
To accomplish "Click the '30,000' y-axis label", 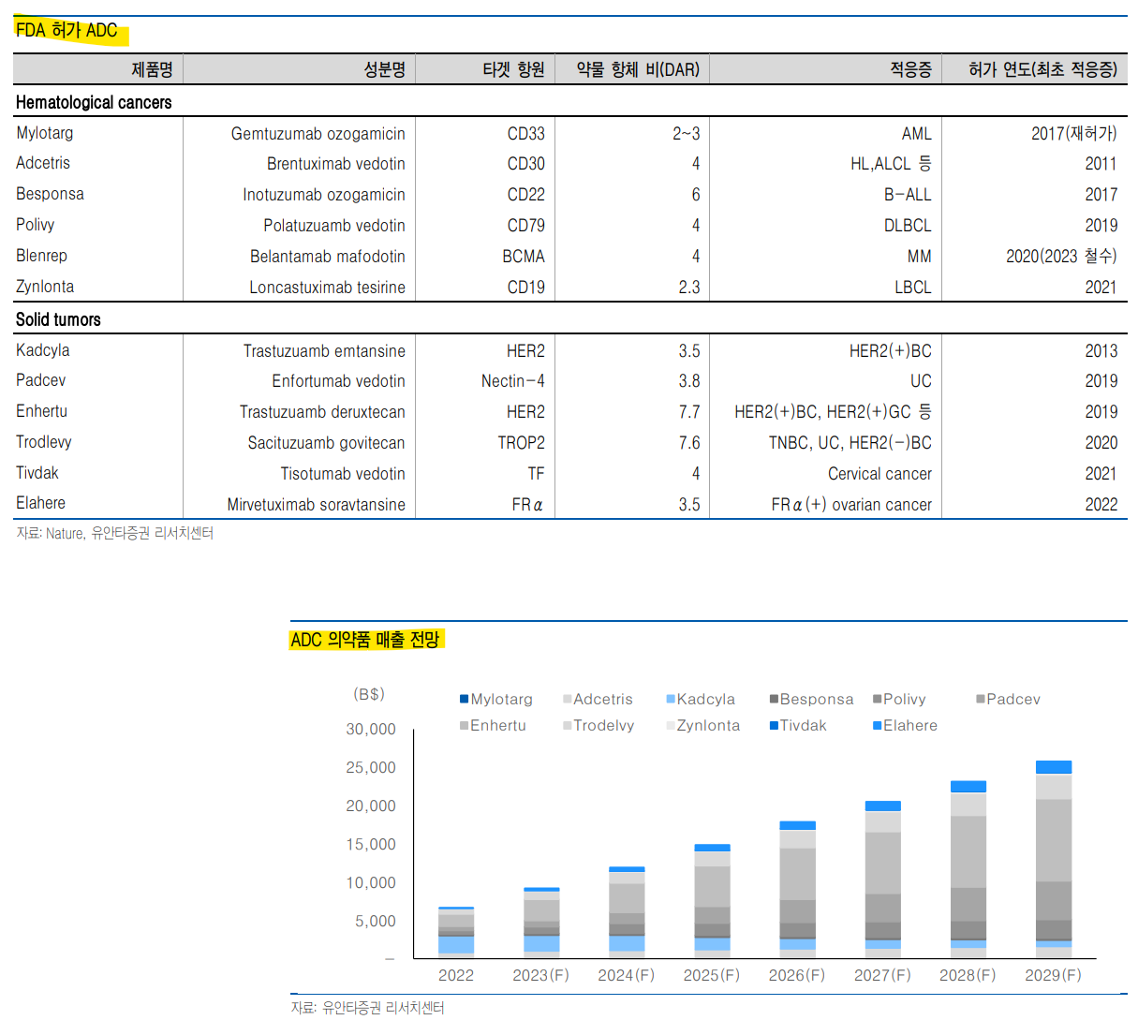I will [371, 730].
